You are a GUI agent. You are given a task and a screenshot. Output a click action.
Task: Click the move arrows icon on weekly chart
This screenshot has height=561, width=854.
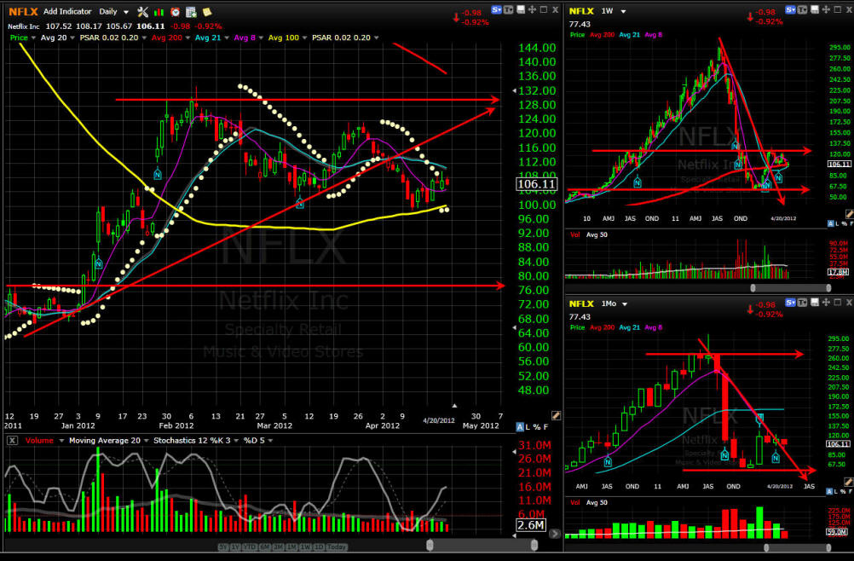[826, 9]
